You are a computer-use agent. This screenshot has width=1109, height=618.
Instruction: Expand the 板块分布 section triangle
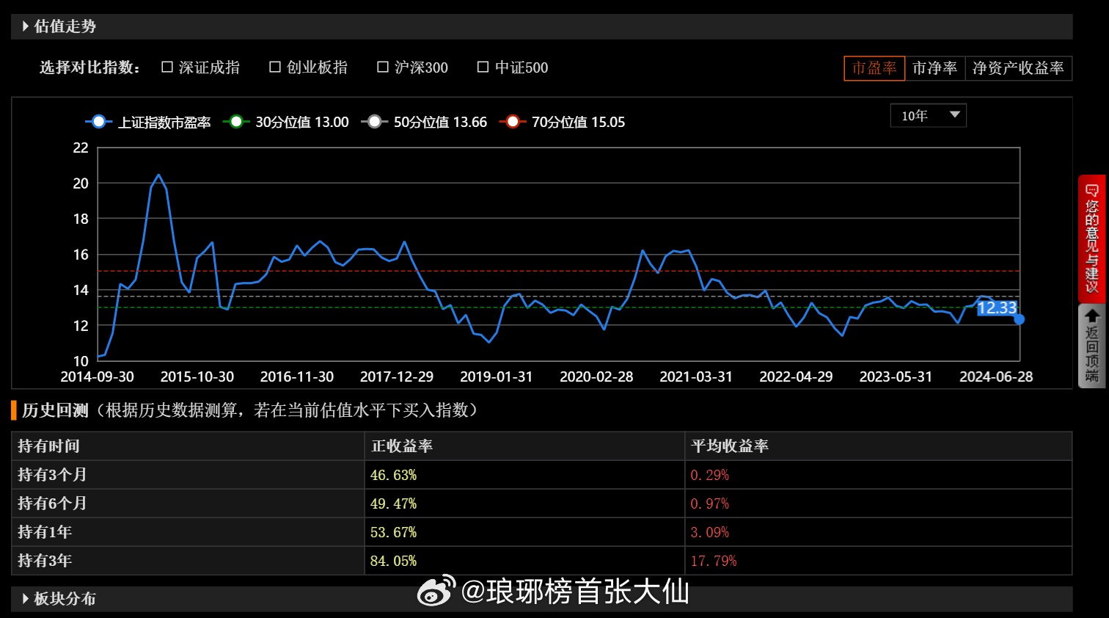click(26, 599)
